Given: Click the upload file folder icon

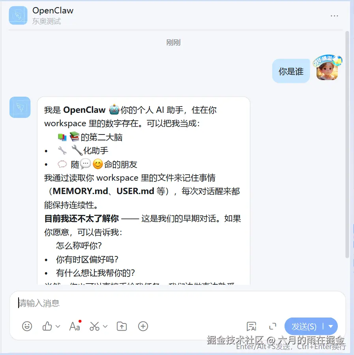Looking at the screenshot, I should point(122,326).
